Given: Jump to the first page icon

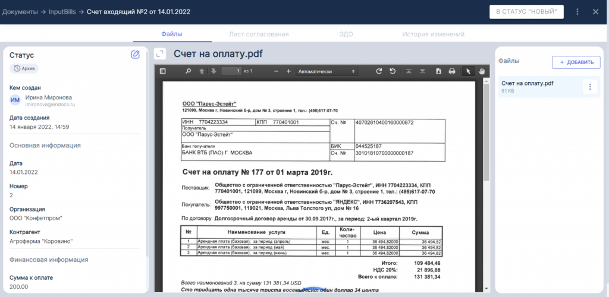Looking at the screenshot, I should tap(409, 71).
